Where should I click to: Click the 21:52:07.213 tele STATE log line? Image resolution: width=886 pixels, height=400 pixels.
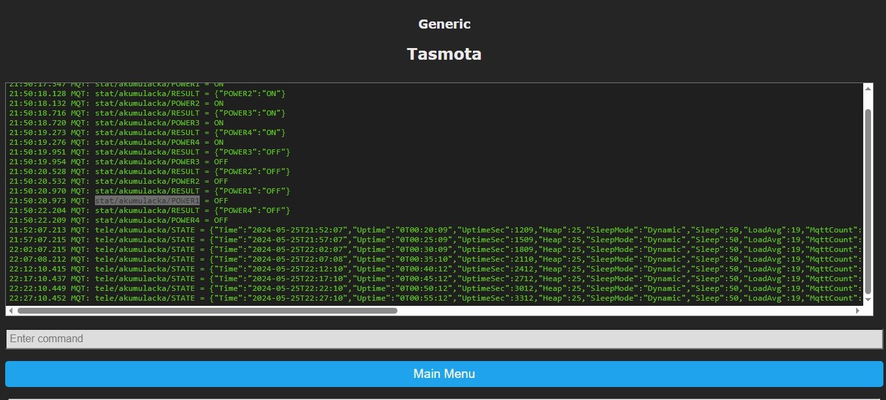coord(435,230)
